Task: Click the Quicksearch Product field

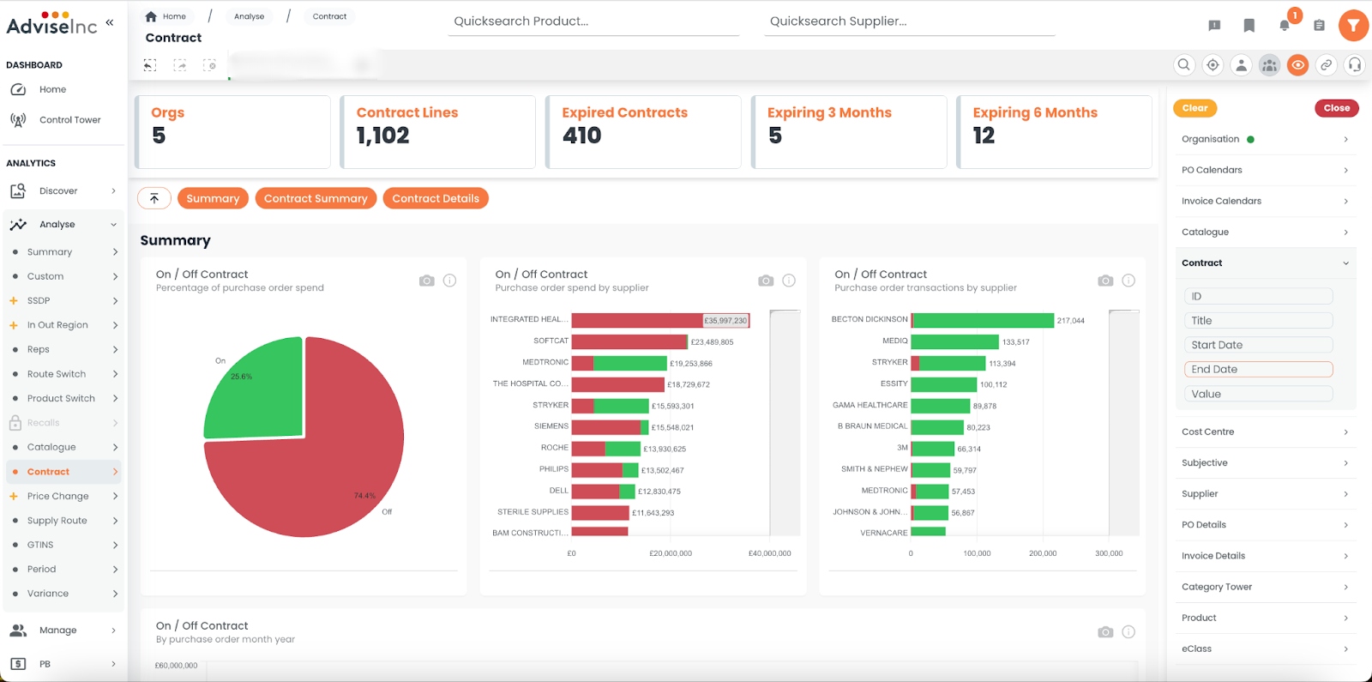Action: (x=593, y=21)
